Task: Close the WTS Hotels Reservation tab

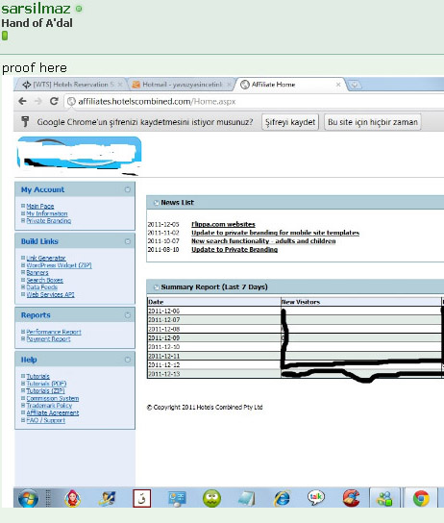Action: 120,85
